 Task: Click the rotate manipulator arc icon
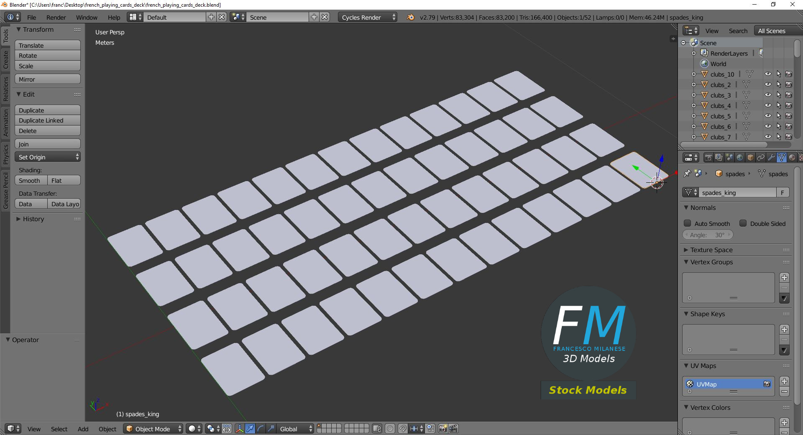[260, 429]
